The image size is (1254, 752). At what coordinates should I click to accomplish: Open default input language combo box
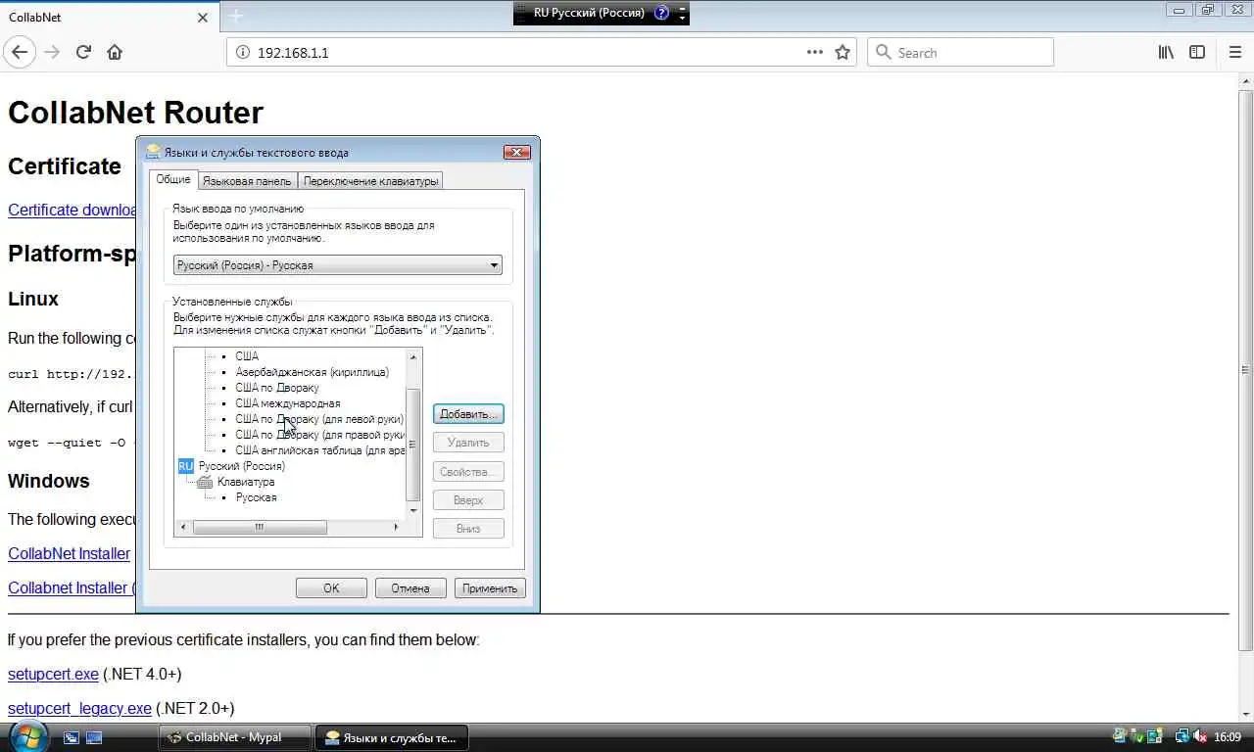tap(338, 265)
